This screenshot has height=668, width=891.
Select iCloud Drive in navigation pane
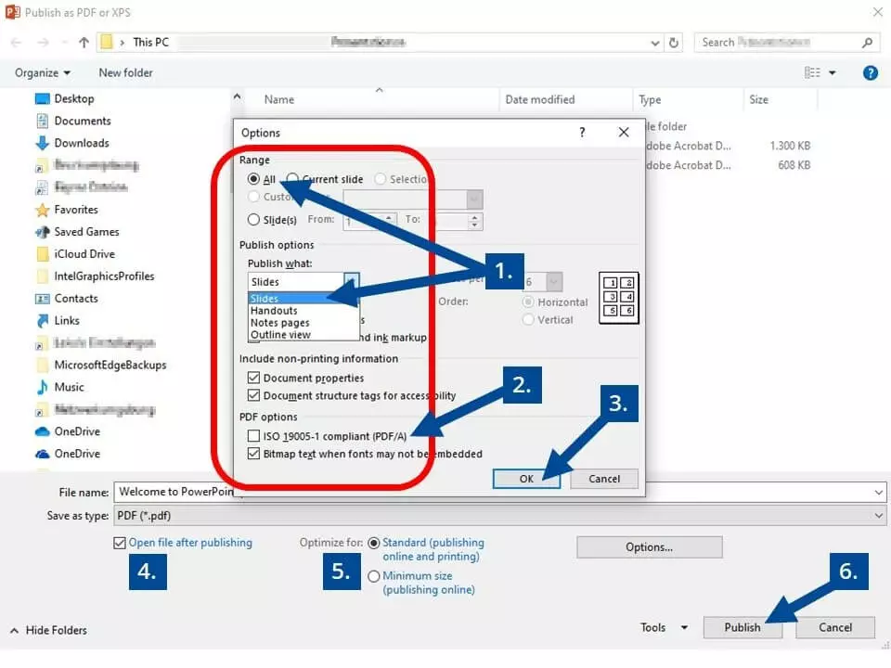point(84,254)
